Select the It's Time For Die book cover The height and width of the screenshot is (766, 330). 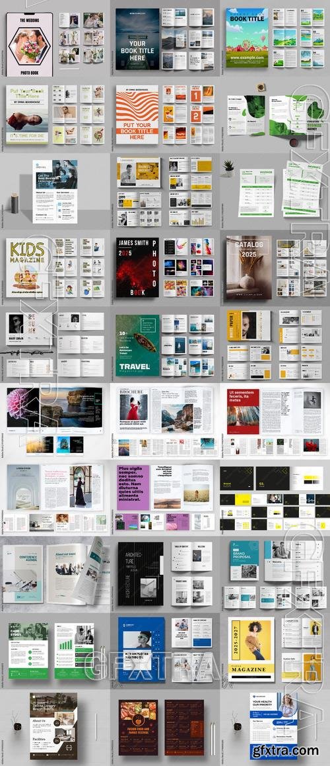point(27,114)
